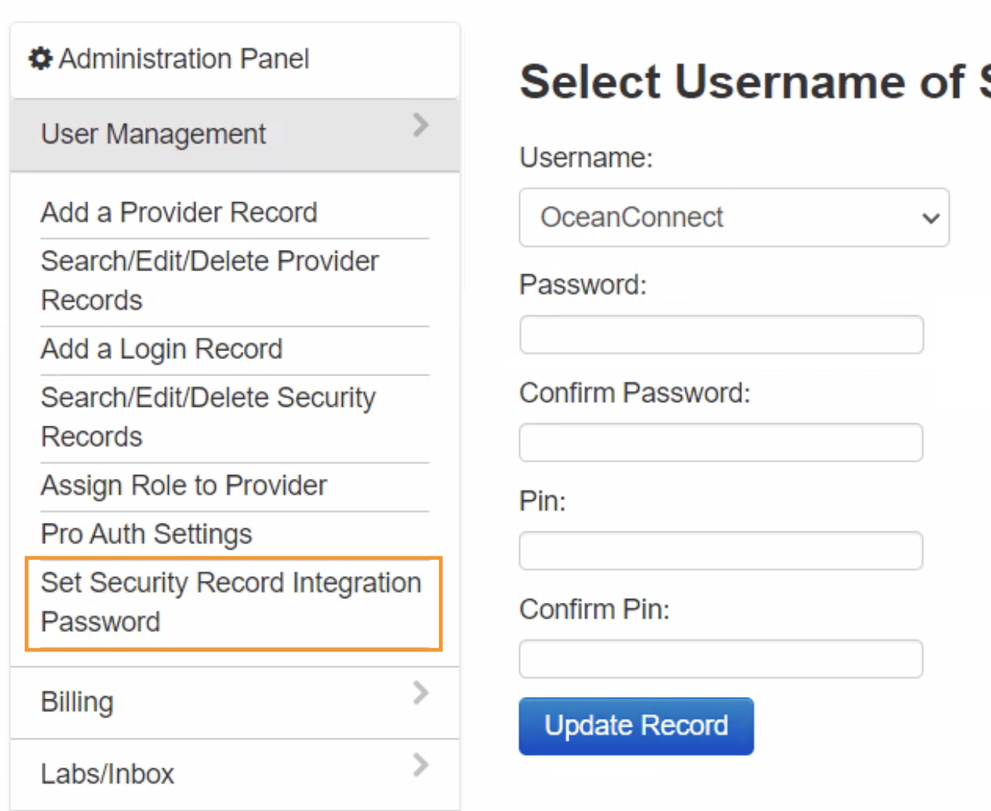Expand the Billing section chevron
Screen dimensions: 991x811
click(420, 692)
